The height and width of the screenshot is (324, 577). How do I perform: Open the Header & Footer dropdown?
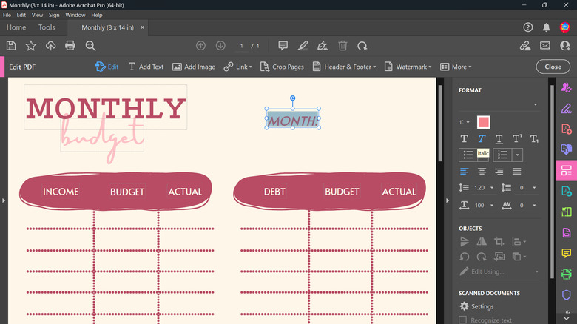(x=344, y=67)
